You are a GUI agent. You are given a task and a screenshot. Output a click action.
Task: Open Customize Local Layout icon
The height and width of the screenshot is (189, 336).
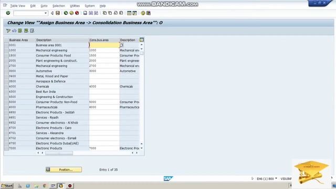pyautogui.click(x=148, y=13)
